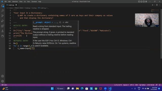Toggle the bottom panel layout icon
This screenshot has height=91, width=162.
(x=141, y=2)
